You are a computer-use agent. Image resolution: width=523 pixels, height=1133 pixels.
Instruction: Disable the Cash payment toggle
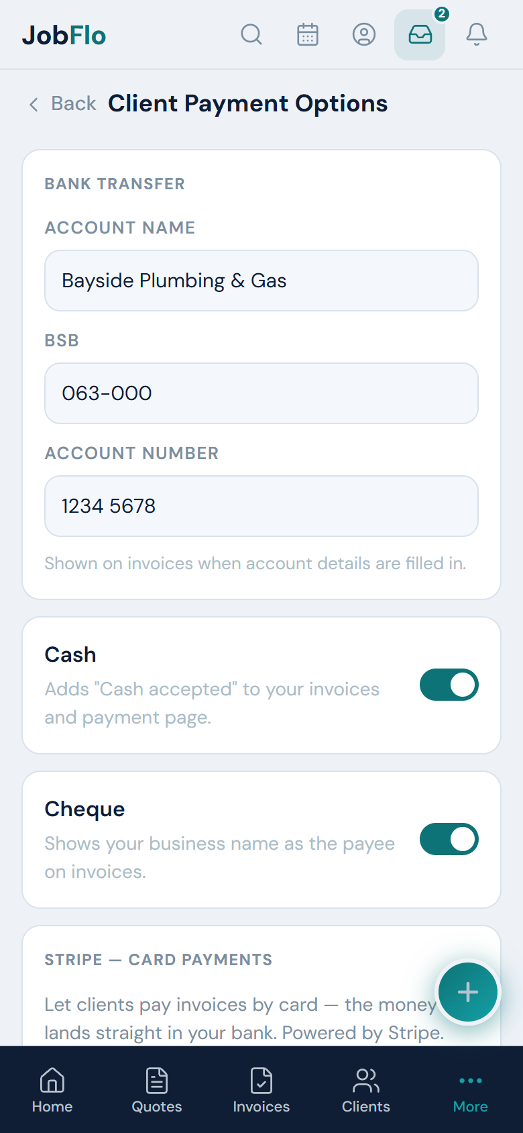click(x=449, y=685)
